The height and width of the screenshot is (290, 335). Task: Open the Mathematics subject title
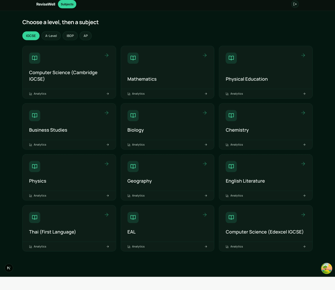click(x=142, y=79)
